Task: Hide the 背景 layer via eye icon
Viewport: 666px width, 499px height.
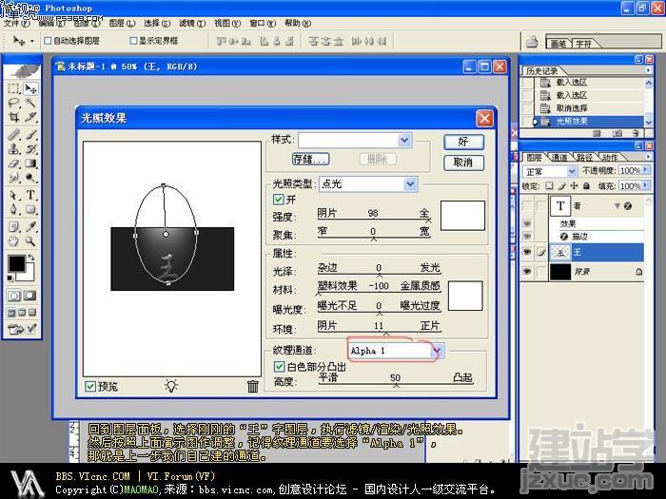Action: coord(527,271)
